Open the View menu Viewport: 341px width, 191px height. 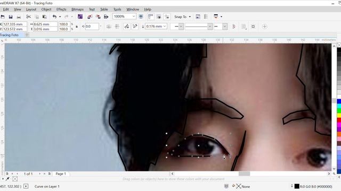[18, 10]
